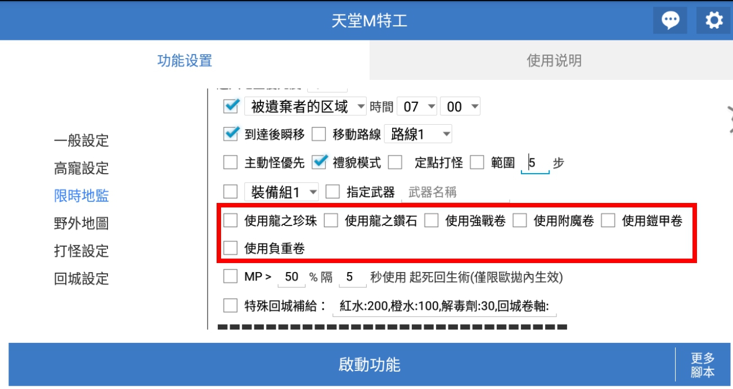
Task: Open 回城設定 from the side menu
Action: click(82, 278)
